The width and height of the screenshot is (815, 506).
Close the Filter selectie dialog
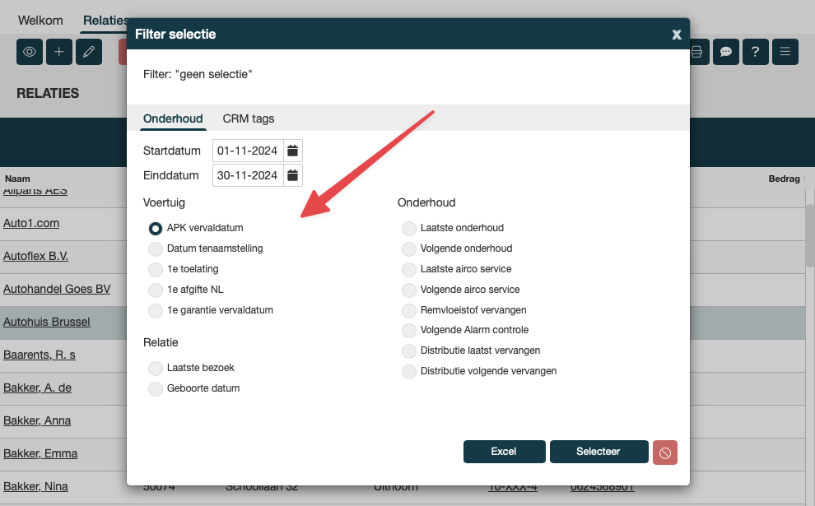tap(677, 35)
